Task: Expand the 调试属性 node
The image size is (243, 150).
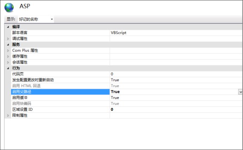Action: pos(8,39)
